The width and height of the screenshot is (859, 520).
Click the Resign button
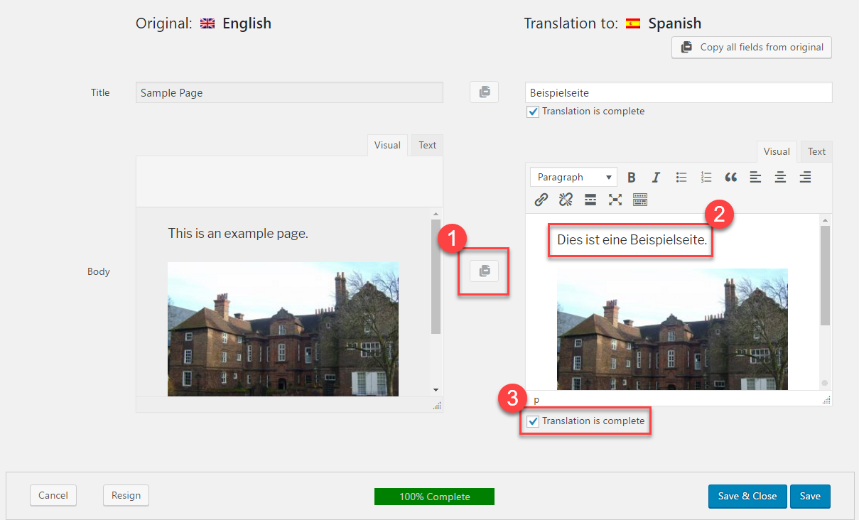point(126,496)
